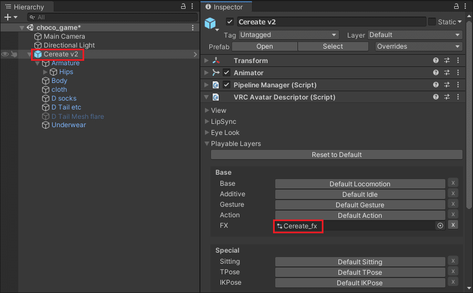Click the VRC Avatar Descriptor script icon
Screen dimensions: 473x293
click(x=216, y=97)
